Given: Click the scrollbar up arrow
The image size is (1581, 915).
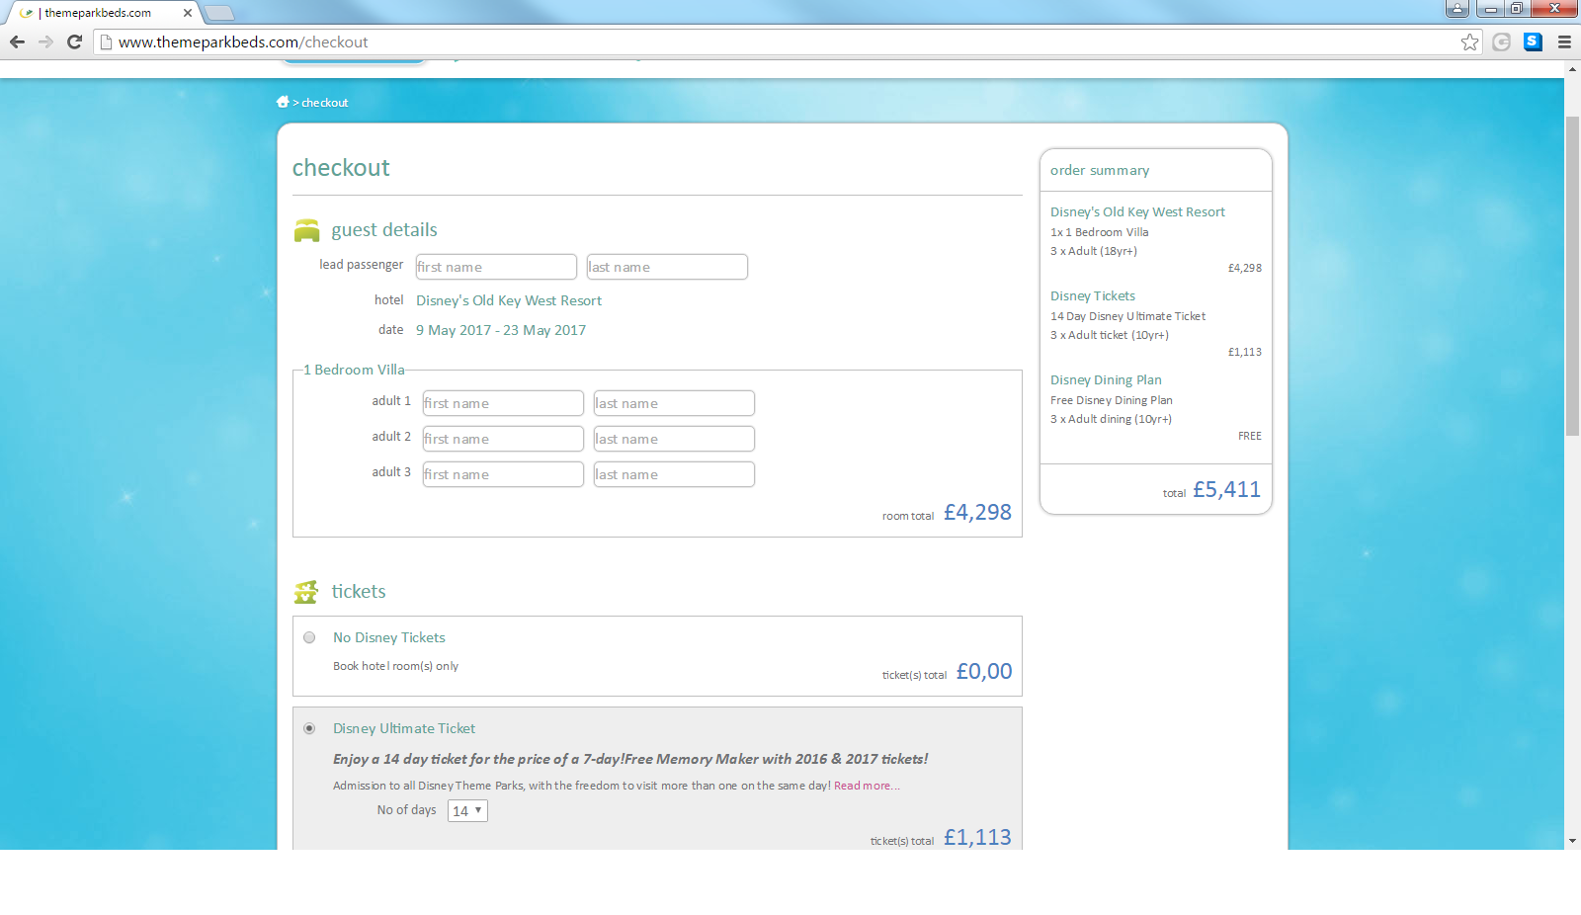Looking at the screenshot, I should pyautogui.click(x=1572, y=69).
